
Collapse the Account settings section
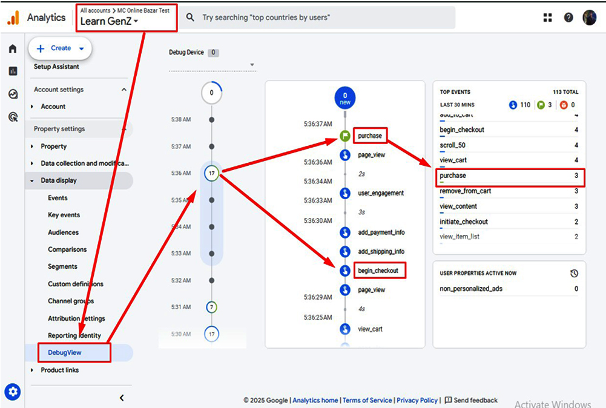pyautogui.click(x=124, y=90)
